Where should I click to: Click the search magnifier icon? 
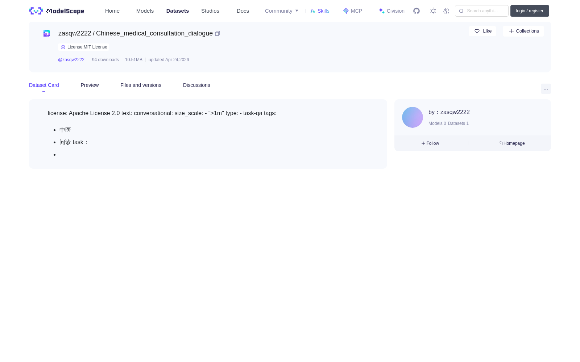coord(461,11)
